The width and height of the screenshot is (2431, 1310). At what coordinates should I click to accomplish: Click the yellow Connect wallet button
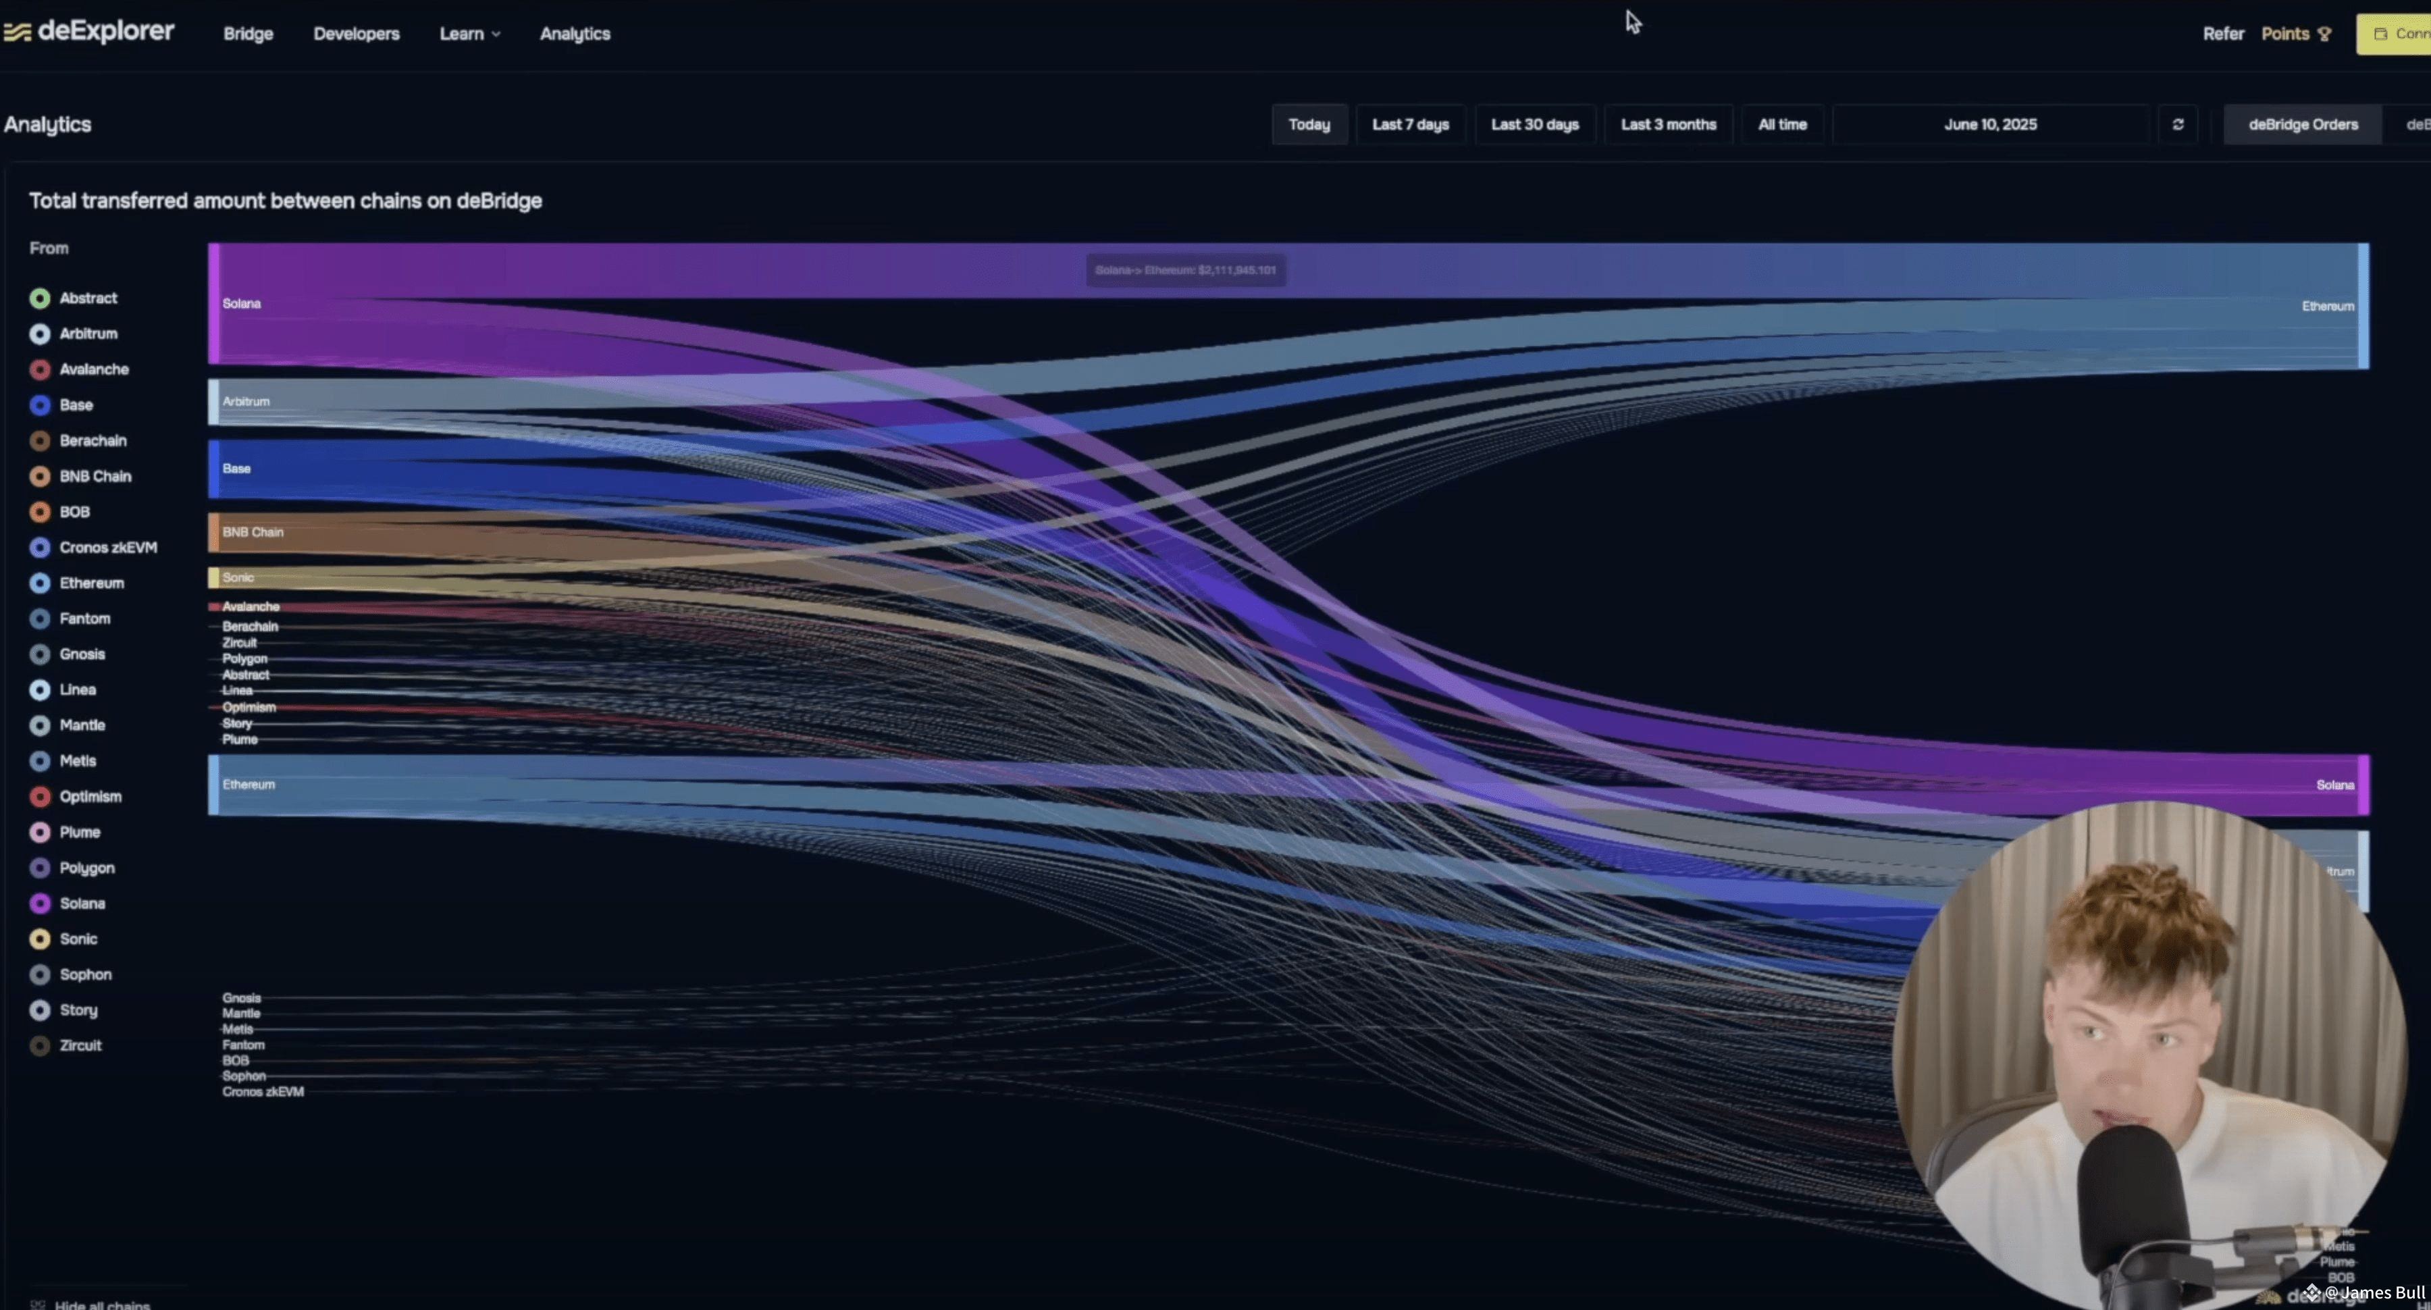(x=2394, y=34)
